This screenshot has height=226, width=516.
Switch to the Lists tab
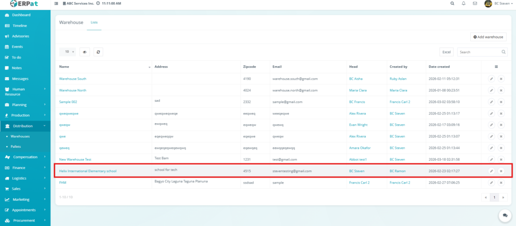pos(94,22)
